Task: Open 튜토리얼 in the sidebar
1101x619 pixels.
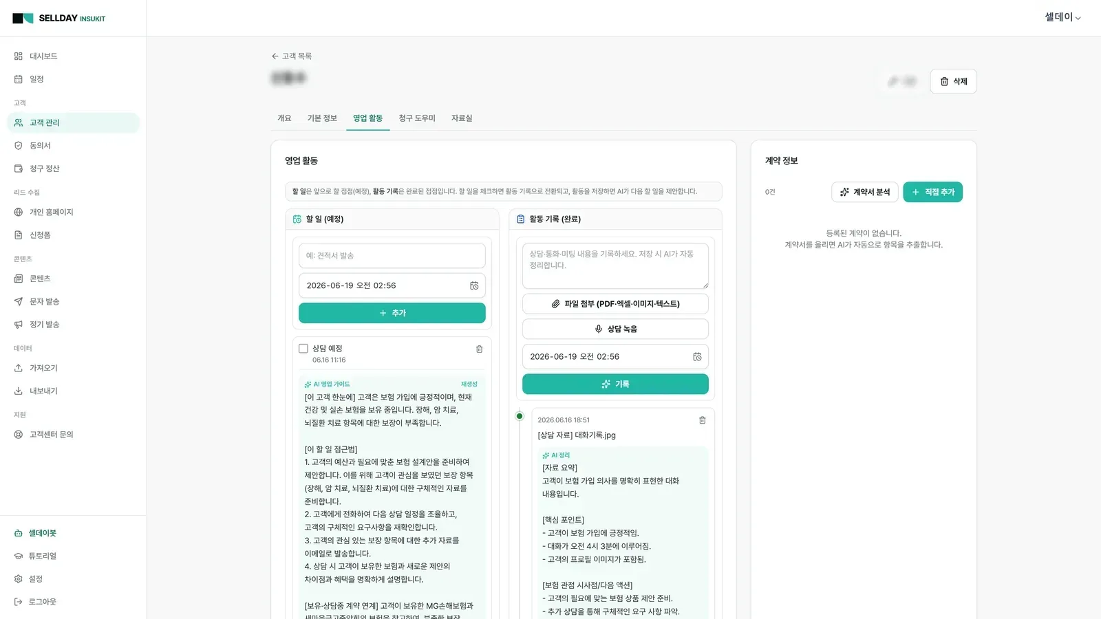Action: click(x=73, y=556)
